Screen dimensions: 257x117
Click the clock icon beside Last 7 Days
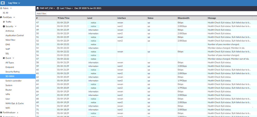point(58,8)
